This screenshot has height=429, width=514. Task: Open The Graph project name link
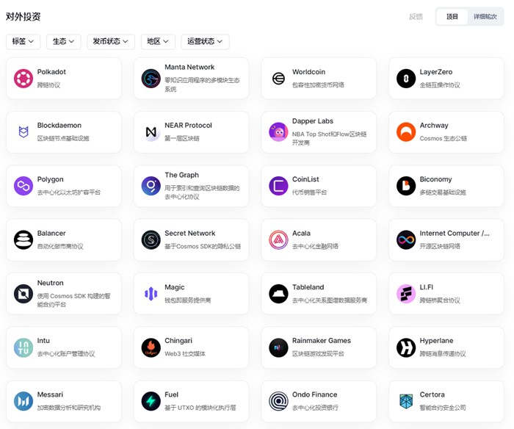point(181,175)
